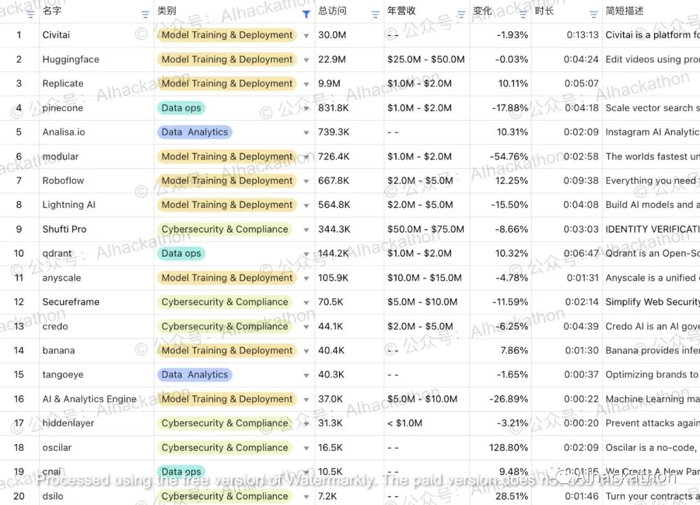The width and height of the screenshot is (700, 505).
Task: Select duration cell 0:06:47
Action: point(567,253)
